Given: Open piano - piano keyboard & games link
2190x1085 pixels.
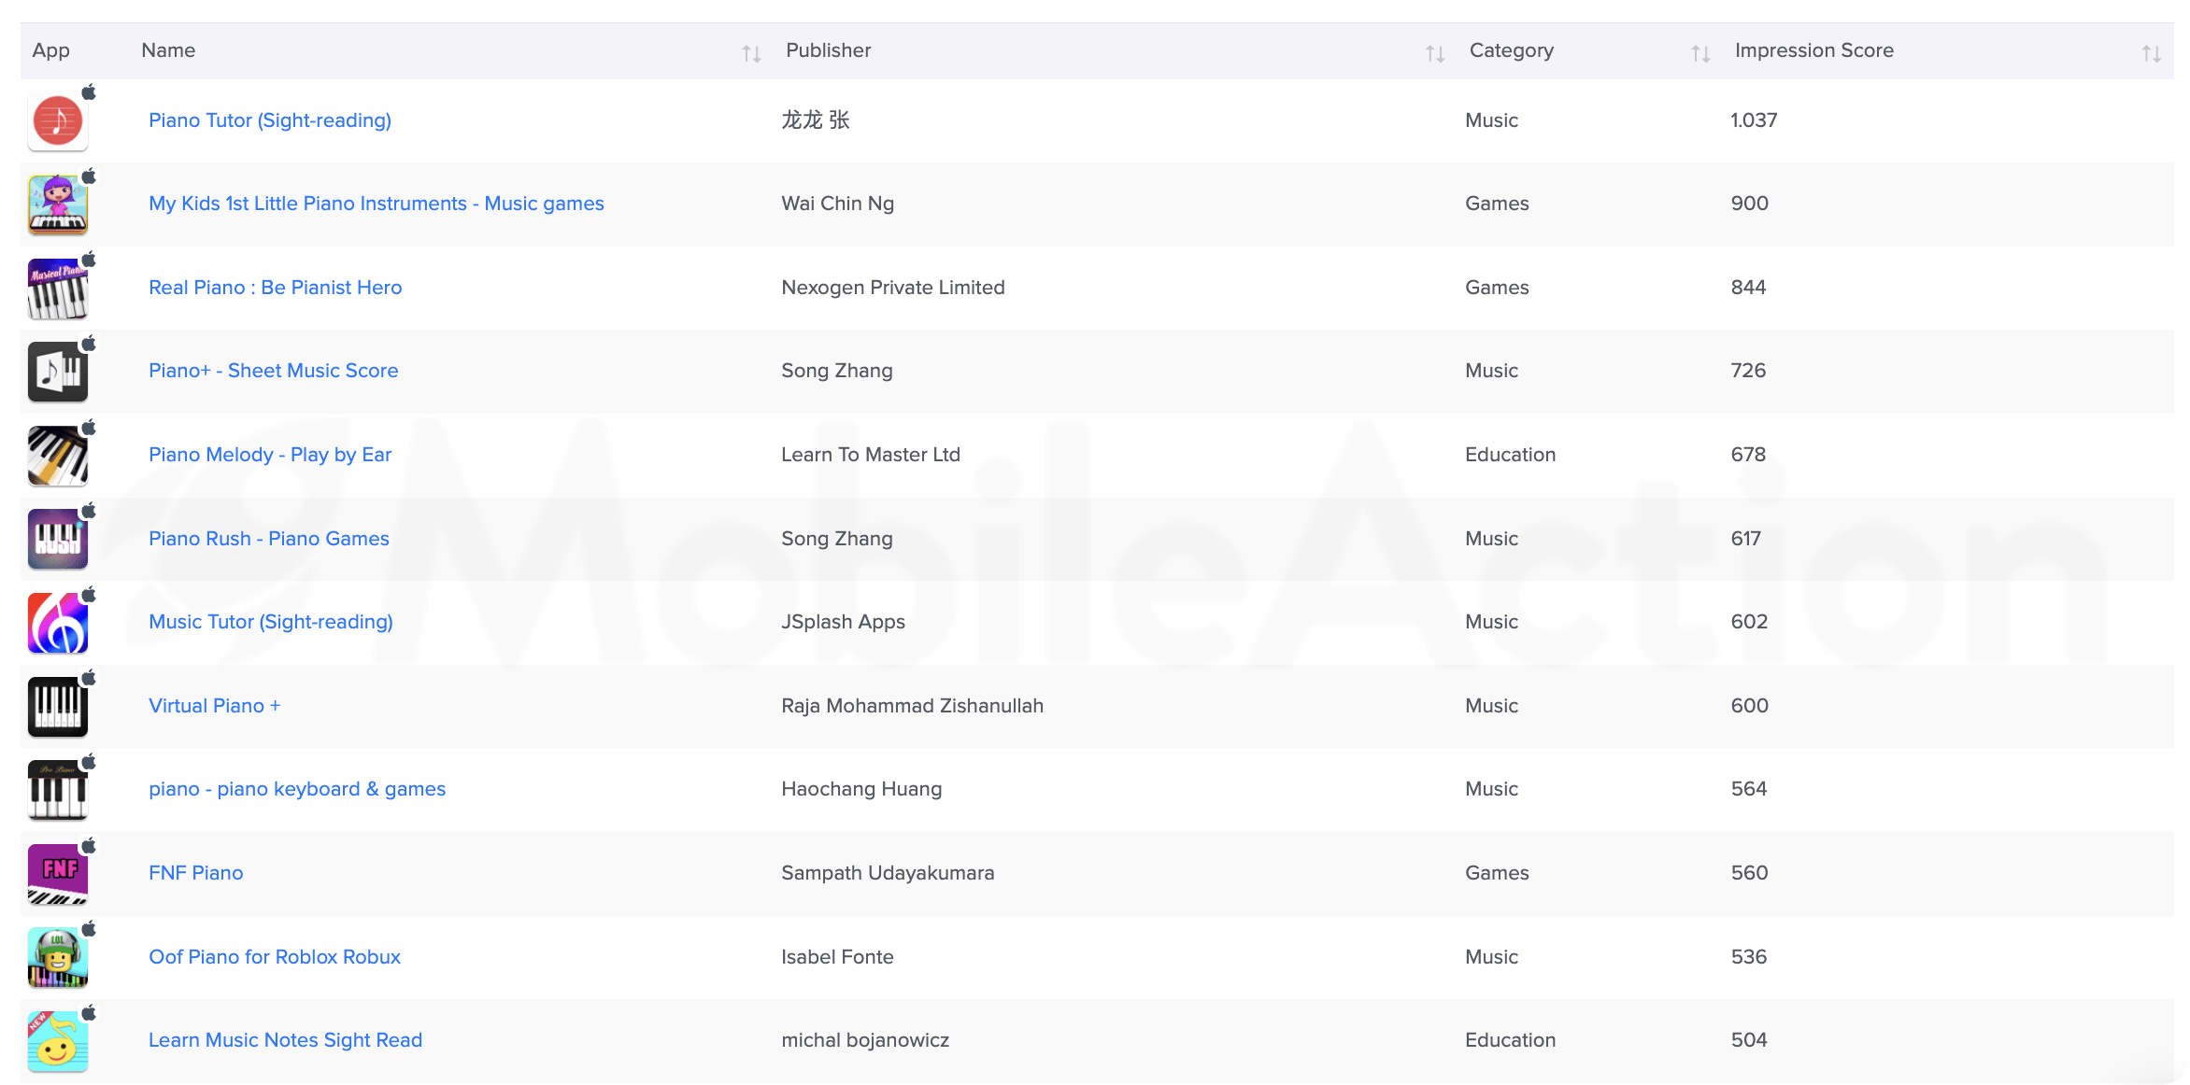Looking at the screenshot, I should click(x=297, y=789).
